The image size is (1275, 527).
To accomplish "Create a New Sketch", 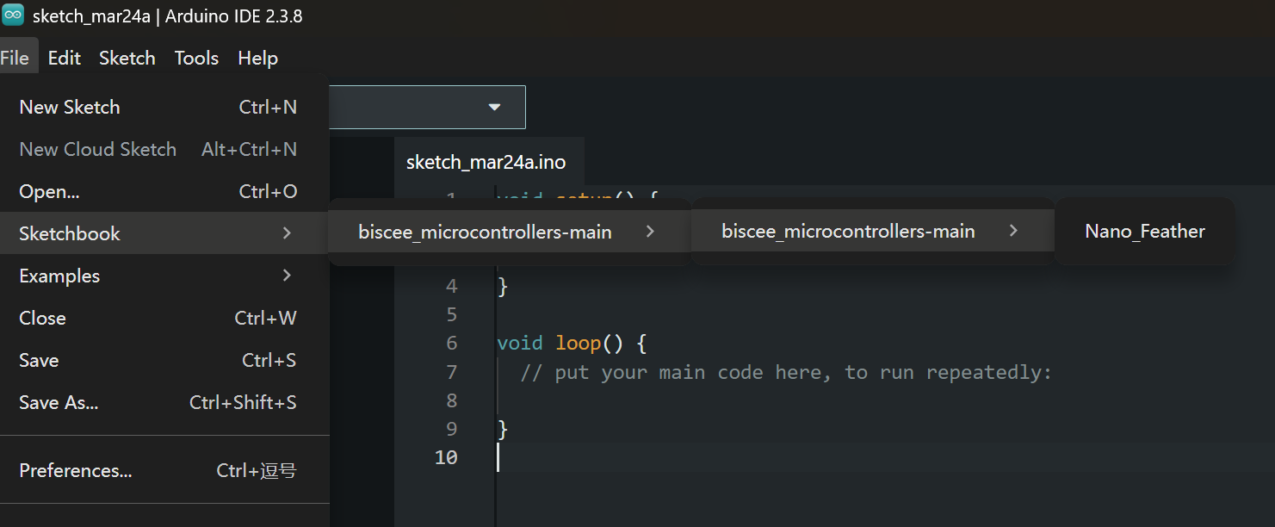I will [x=69, y=107].
